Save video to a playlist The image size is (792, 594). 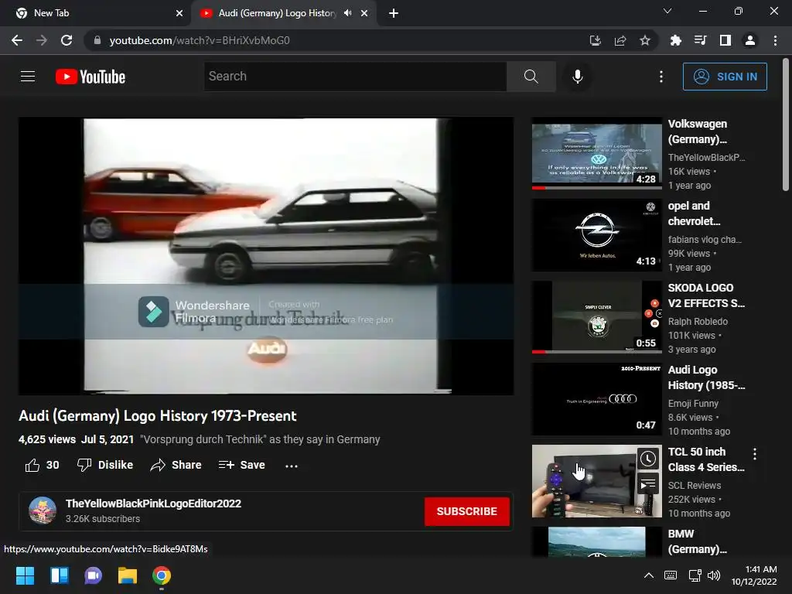pos(241,465)
